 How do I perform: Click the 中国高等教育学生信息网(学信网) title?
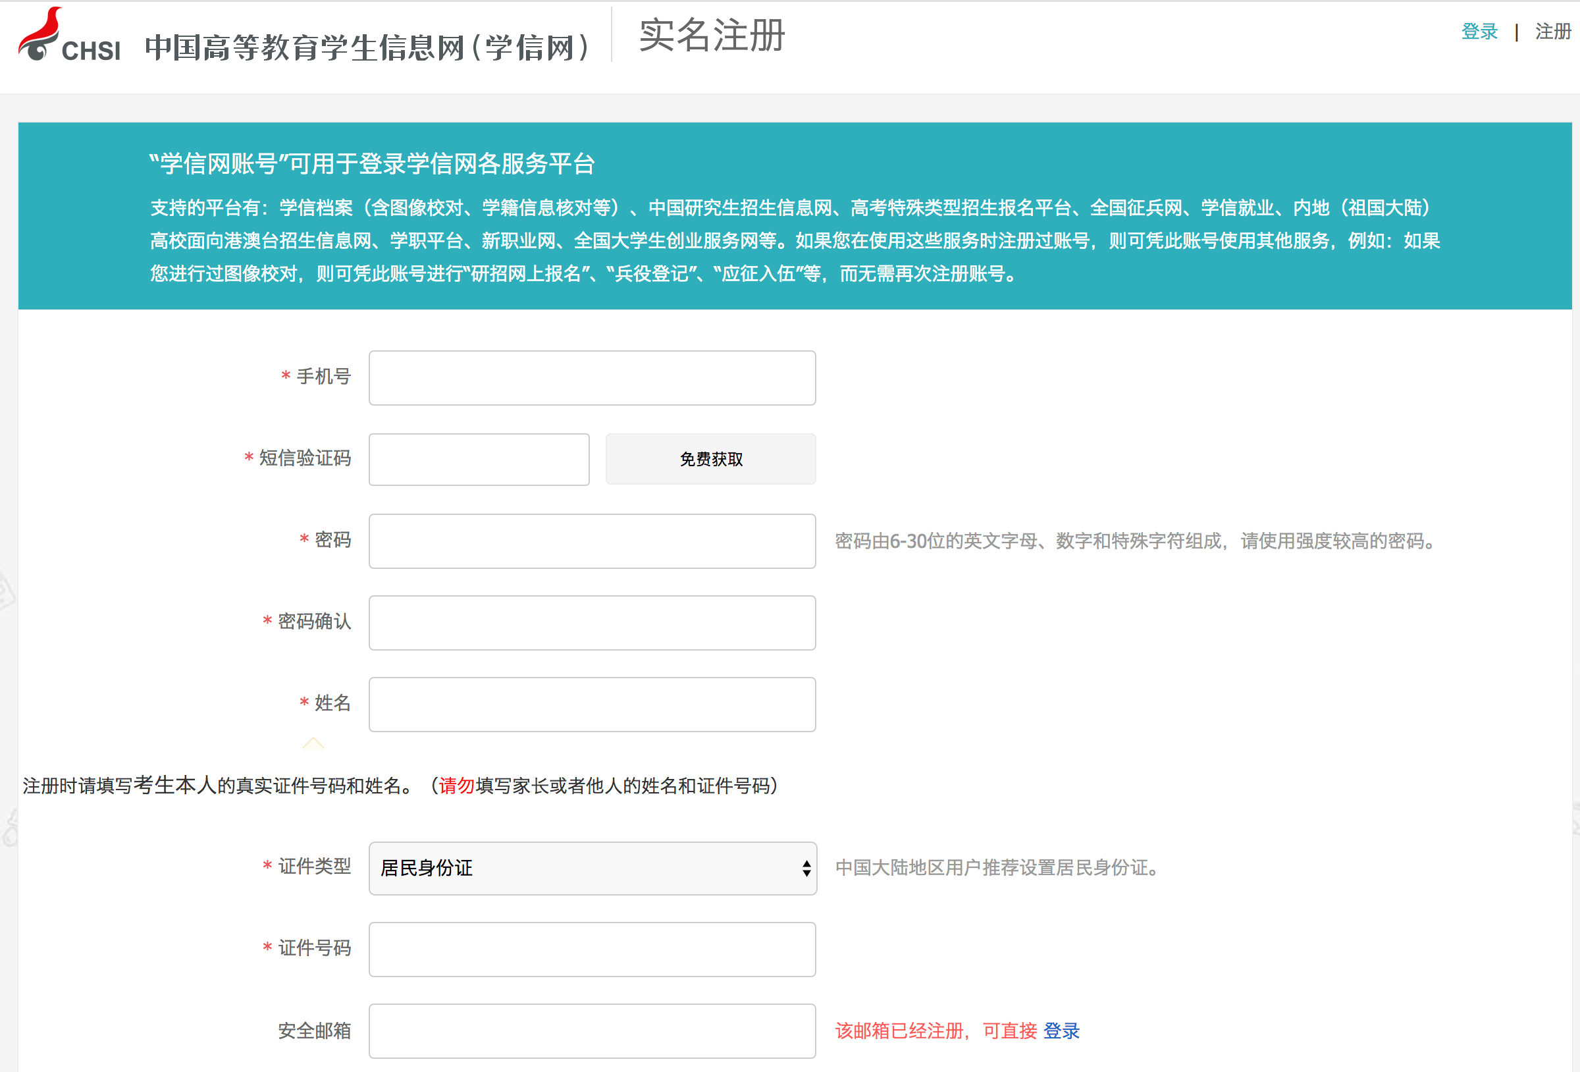pyautogui.click(x=367, y=47)
